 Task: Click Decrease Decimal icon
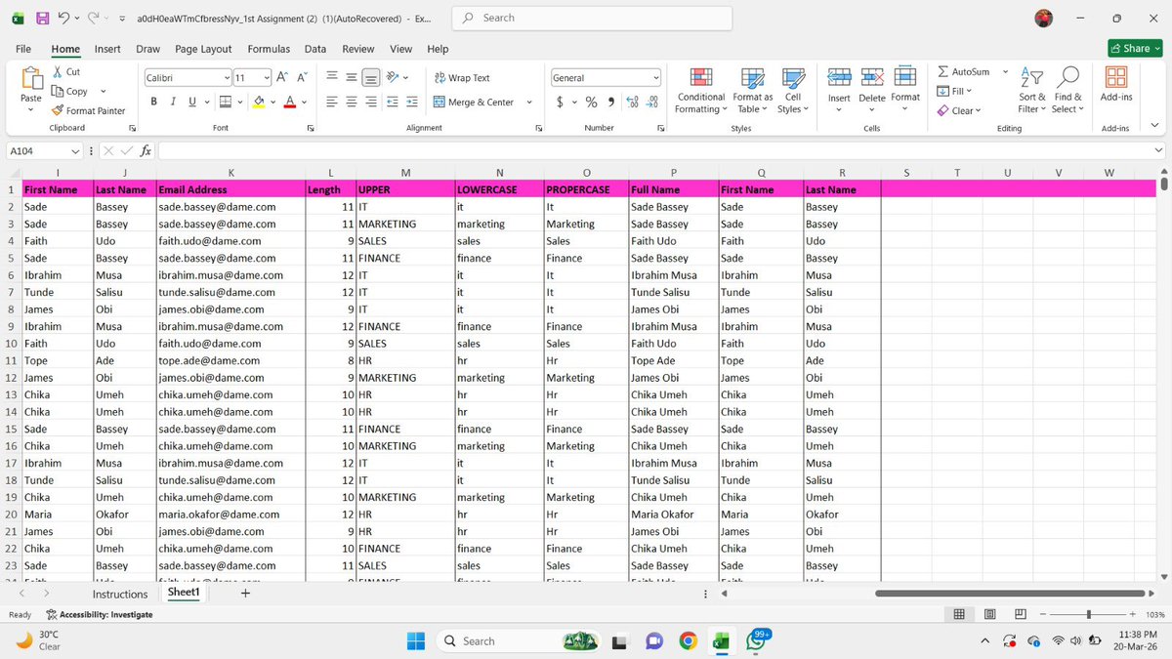click(652, 102)
